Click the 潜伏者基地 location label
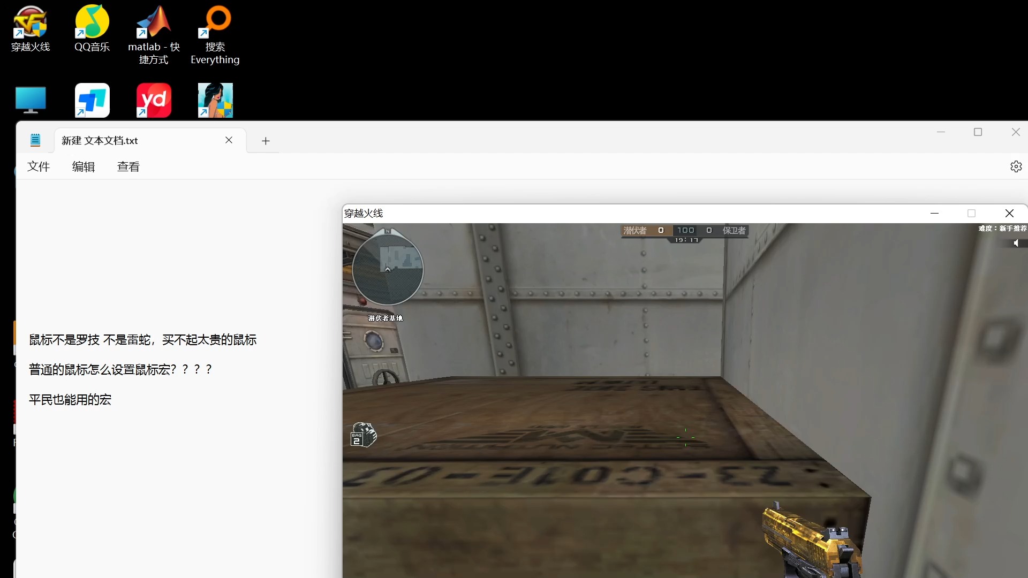1028x578 pixels. pyautogui.click(x=385, y=318)
